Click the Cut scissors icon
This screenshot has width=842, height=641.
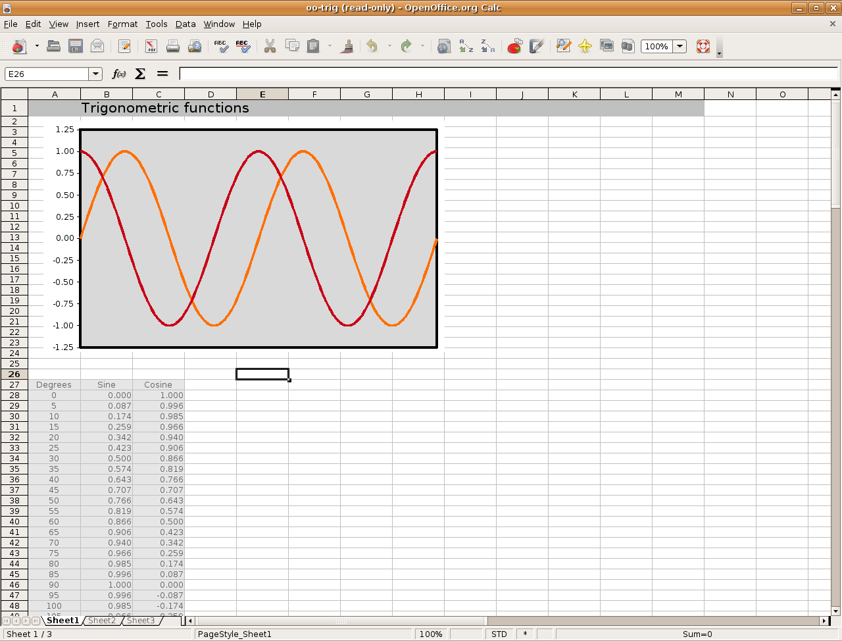click(270, 46)
